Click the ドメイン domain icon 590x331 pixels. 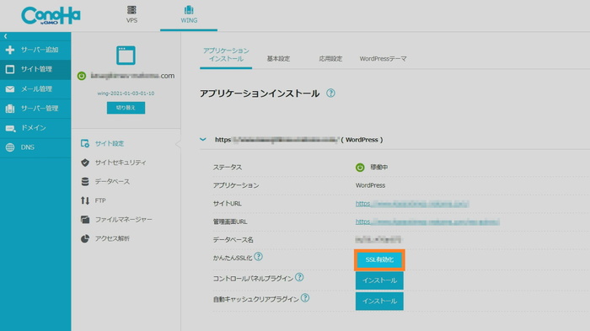(10, 128)
